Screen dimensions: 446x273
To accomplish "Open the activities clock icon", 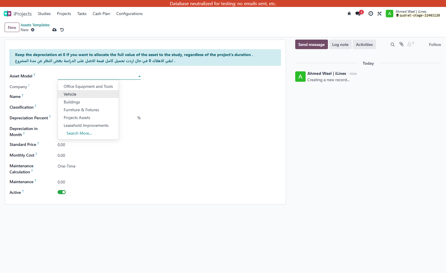I will pos(371,14).
